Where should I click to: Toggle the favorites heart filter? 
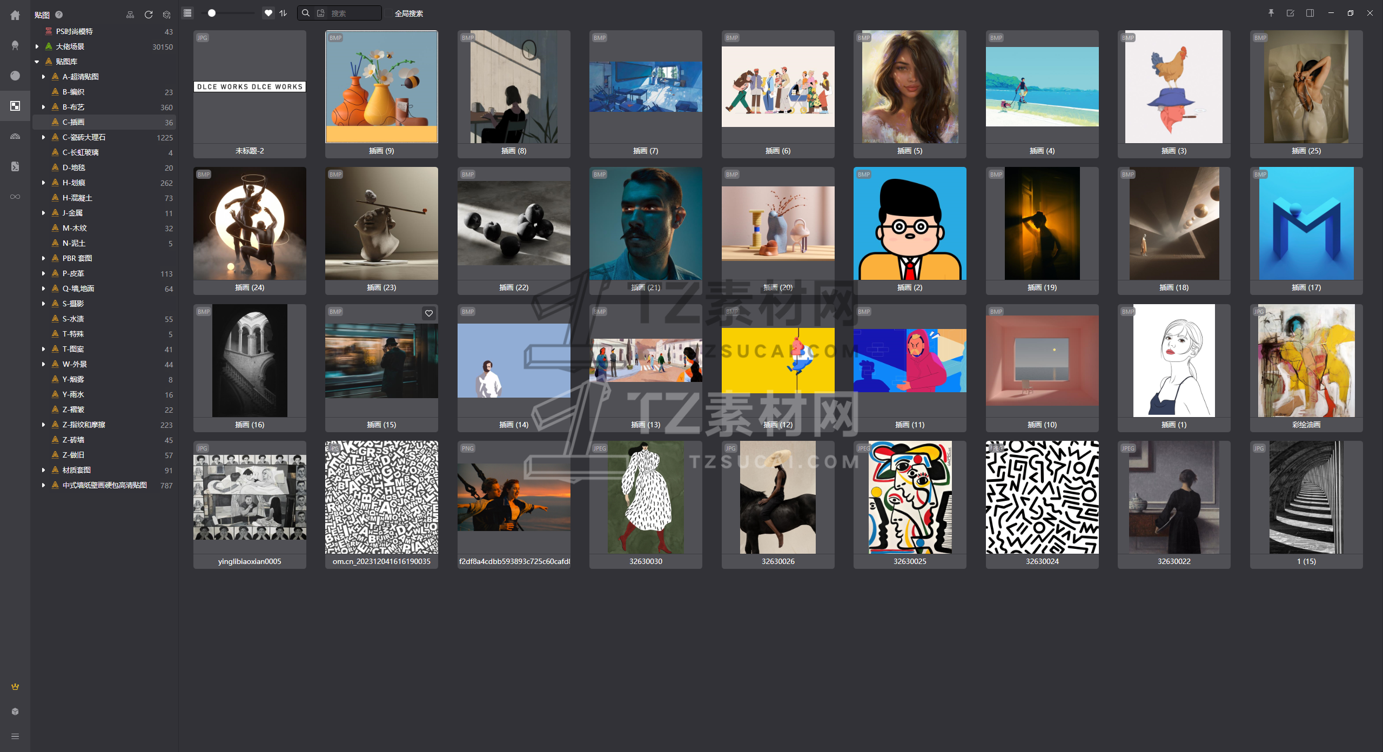pyautogui.click(x=268, y=13)
